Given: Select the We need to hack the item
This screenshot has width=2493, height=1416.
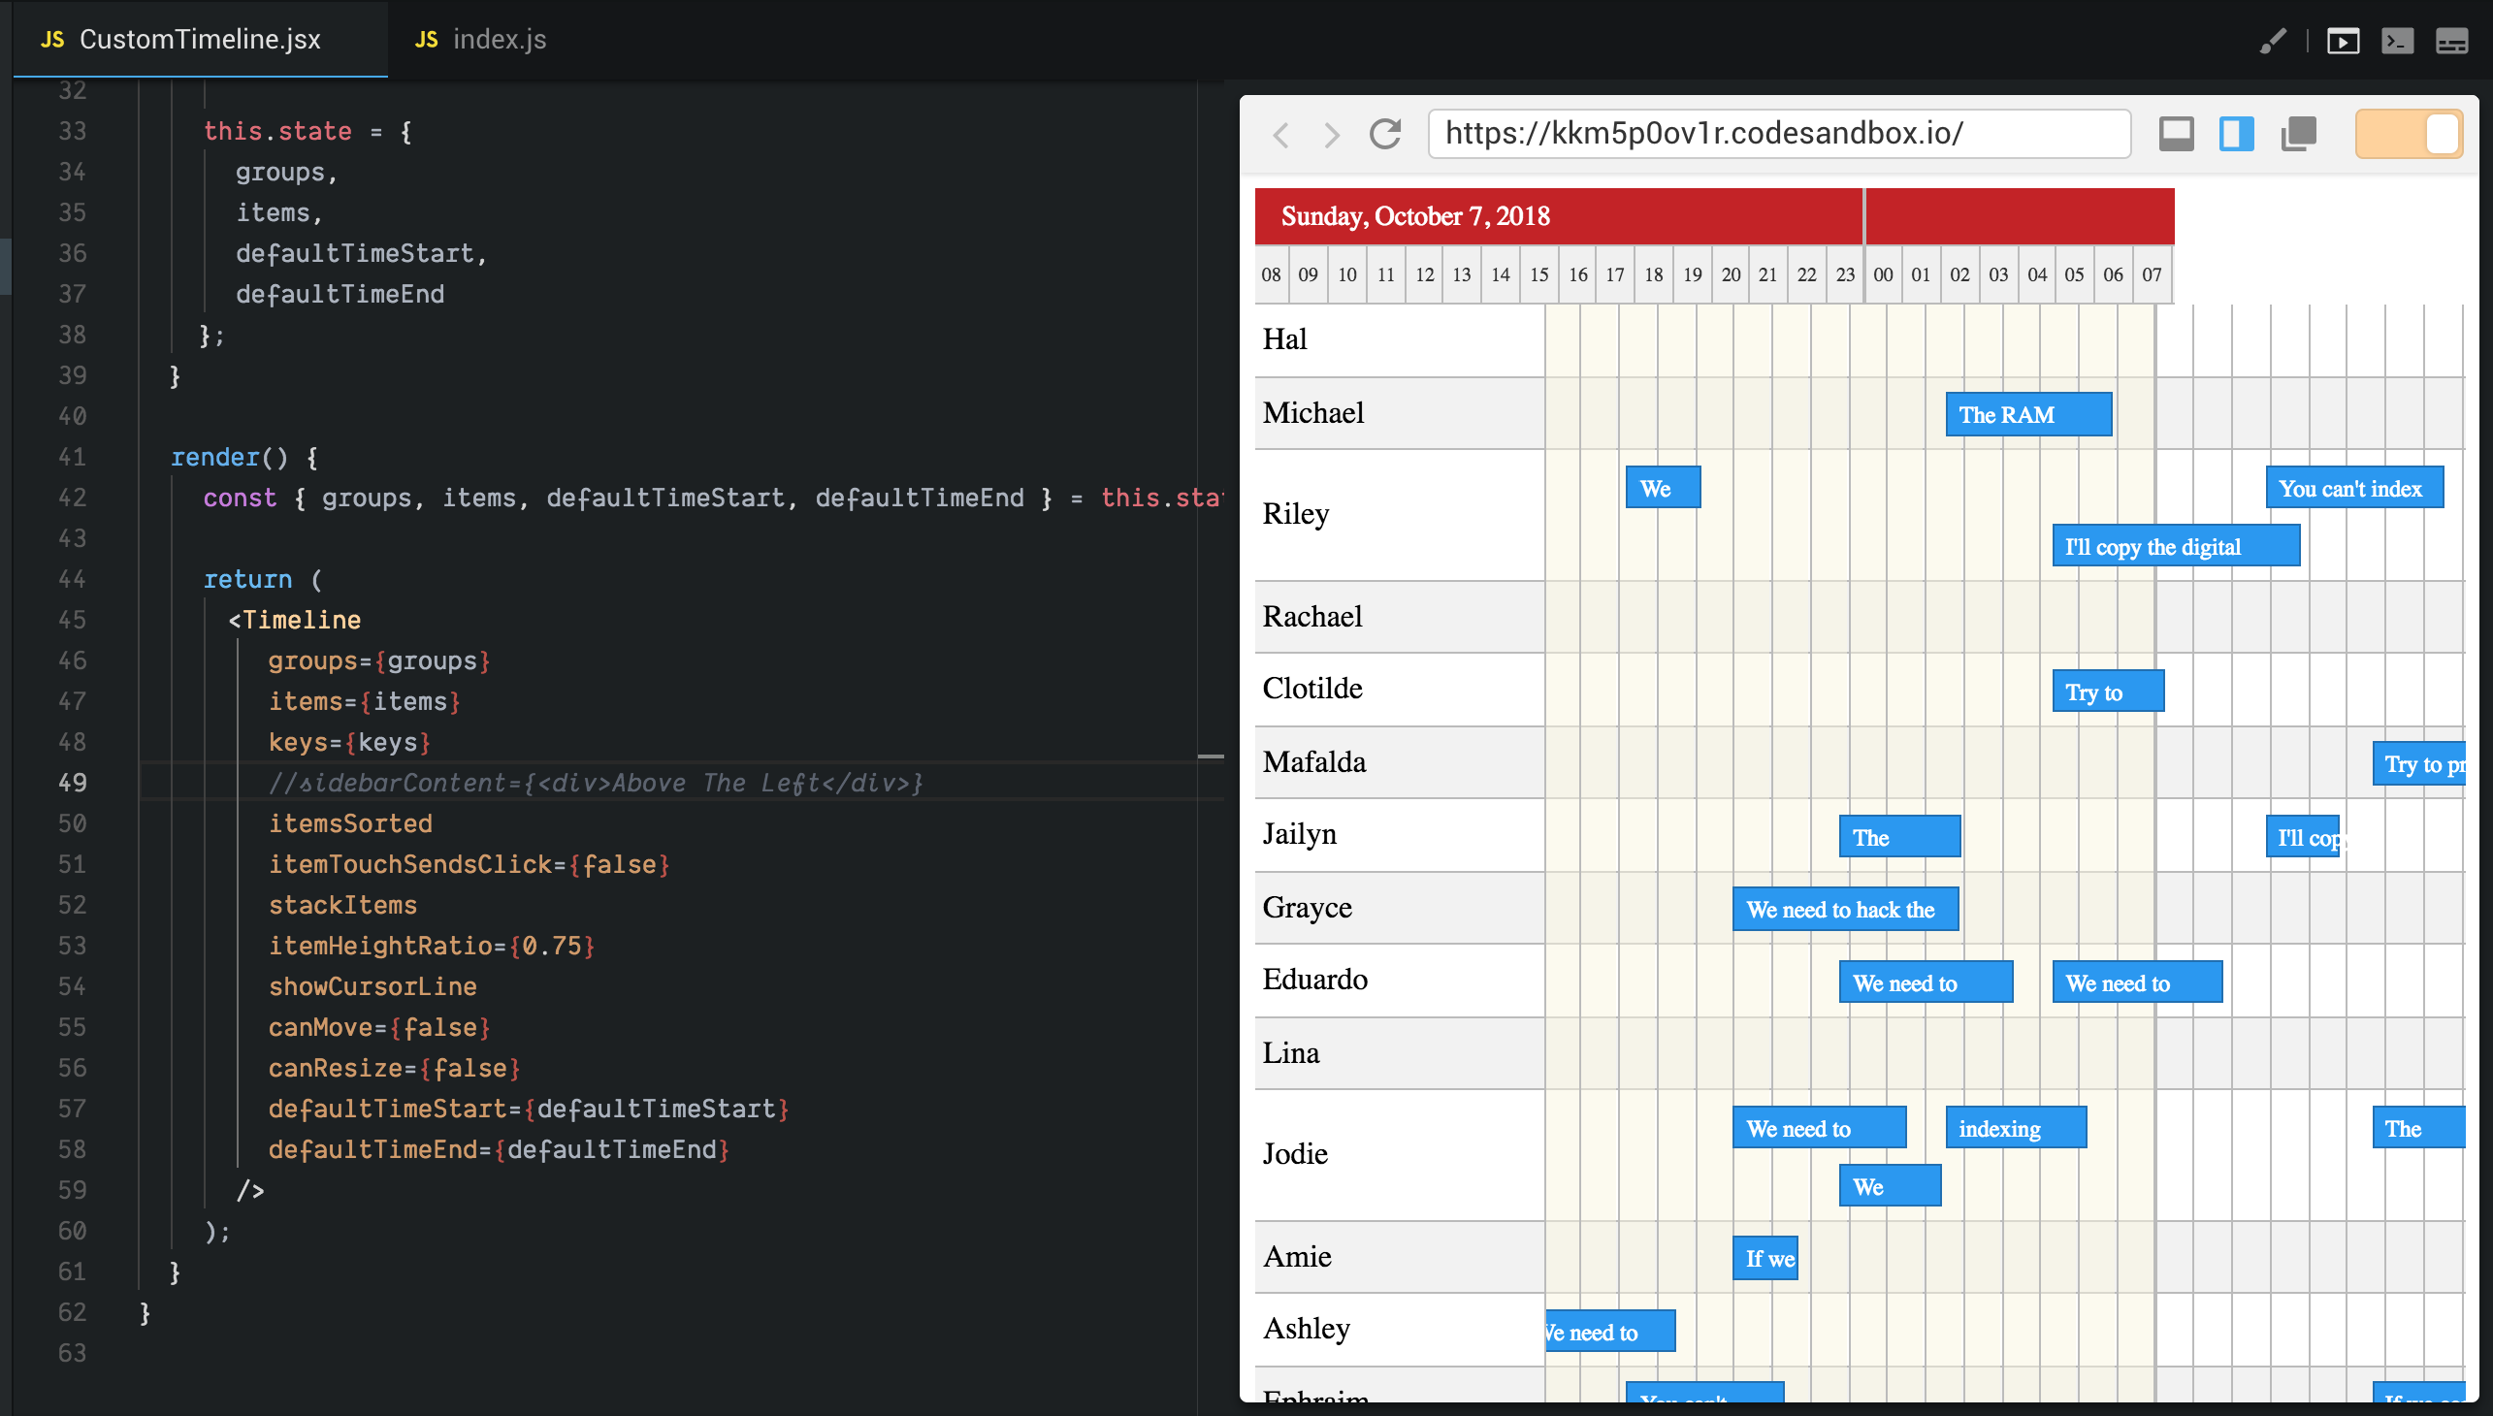Looking at the screenshot, I should [1846, 909].
